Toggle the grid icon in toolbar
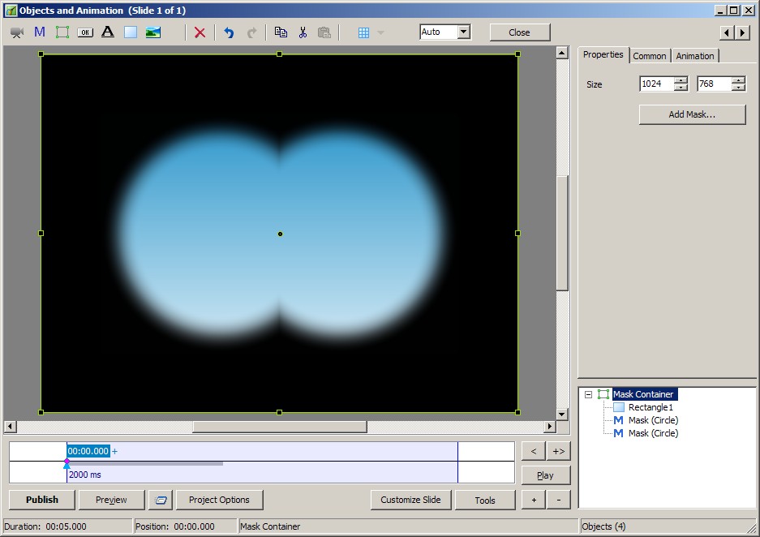Image resolution: width=760 pixels, height=537 pixels. [363, 32]
